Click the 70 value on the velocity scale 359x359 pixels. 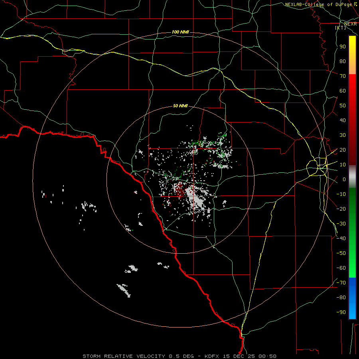coord(343,76)
